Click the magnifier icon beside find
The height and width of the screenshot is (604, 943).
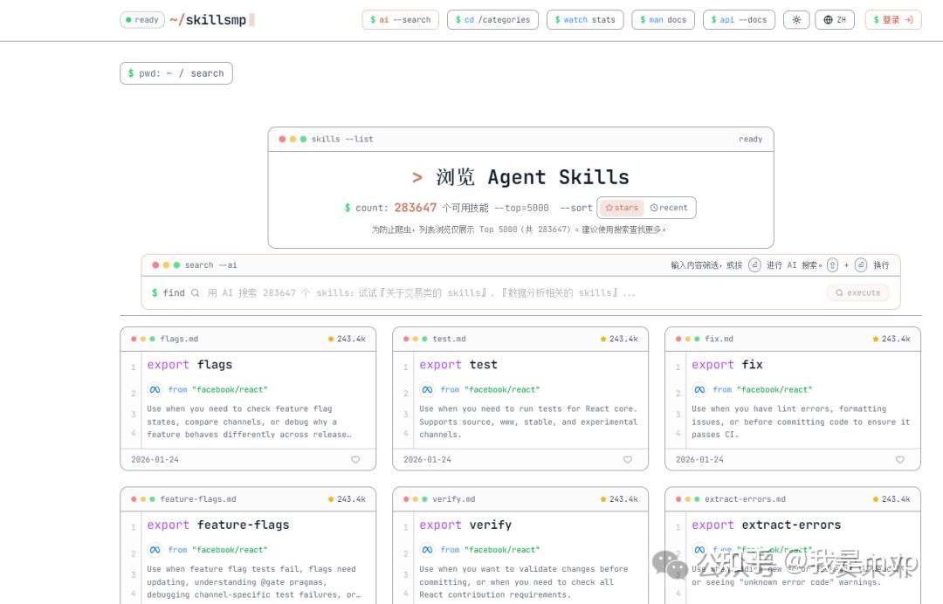(x=195, y=292)
